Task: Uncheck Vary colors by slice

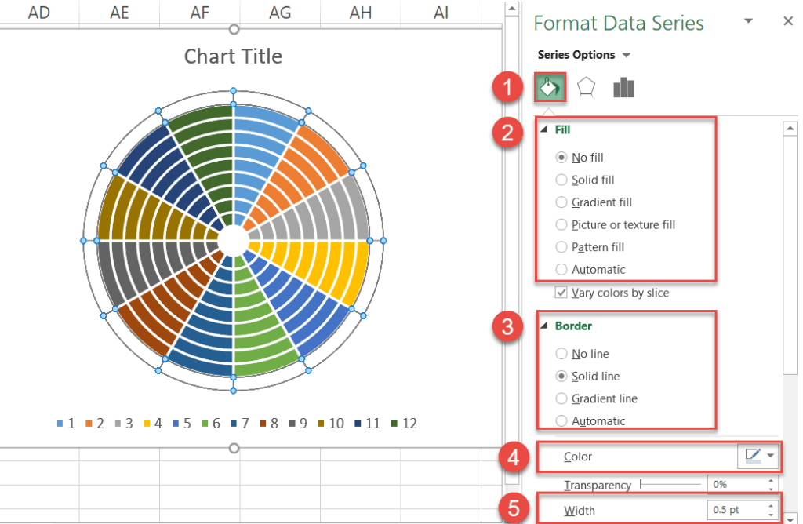Action: (x=562, y=293)
